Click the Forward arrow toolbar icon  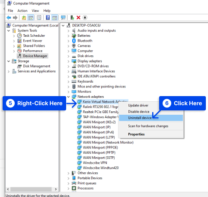[x=15, y=18]
